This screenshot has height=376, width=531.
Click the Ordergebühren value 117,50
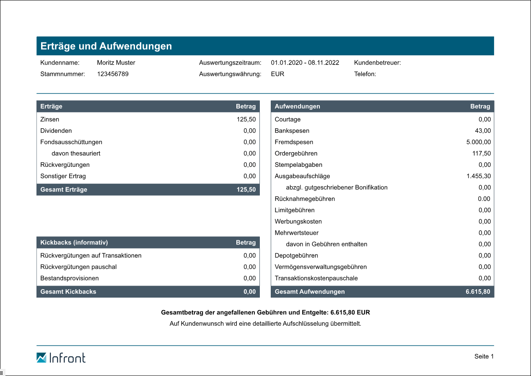pos(481,153)
